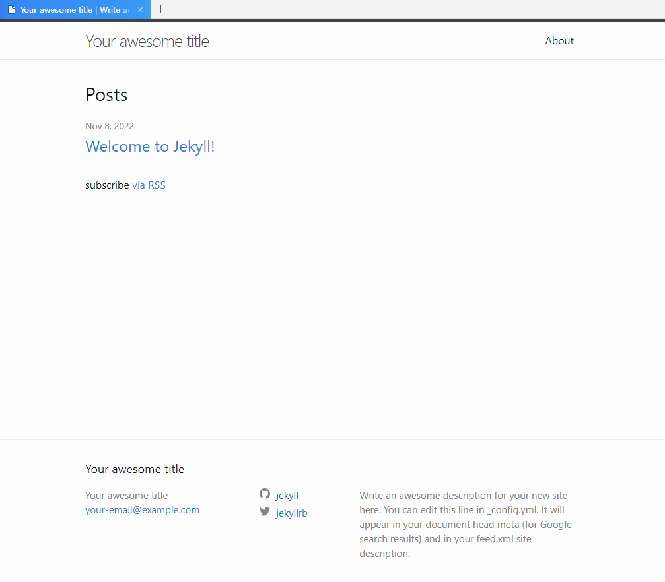The height and width of the screenshot is (582, 665).
Task: Click the plus icon right of the tab strip
Action: click(160, 9)
